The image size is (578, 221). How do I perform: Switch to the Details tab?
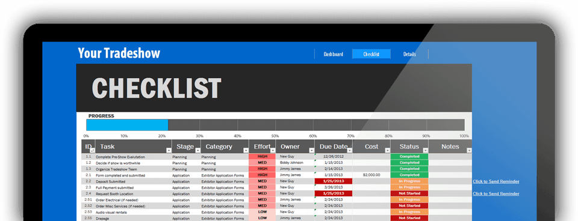[x=409, y=54]
